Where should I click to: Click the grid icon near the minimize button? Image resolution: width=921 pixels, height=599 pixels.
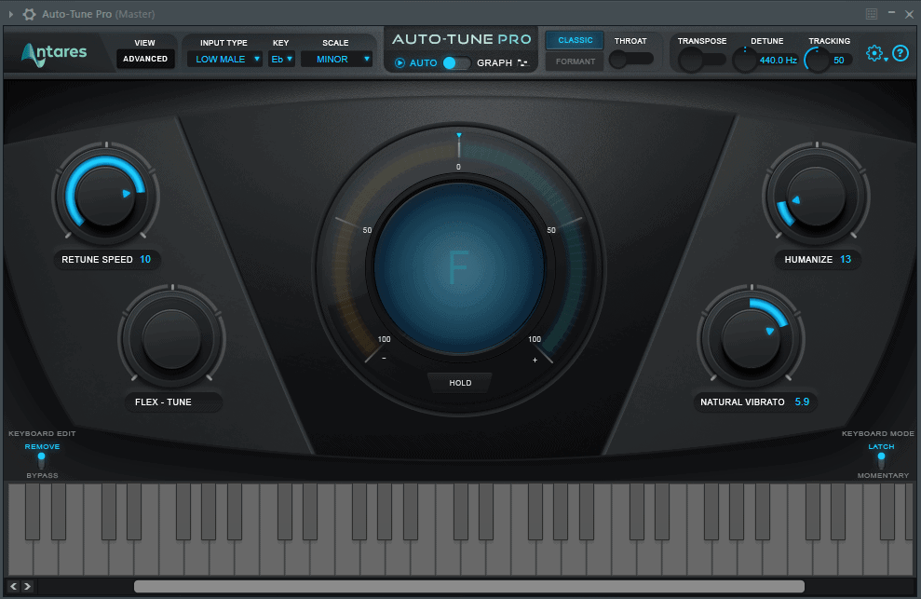pyautogui.click(x=873, y=13)
